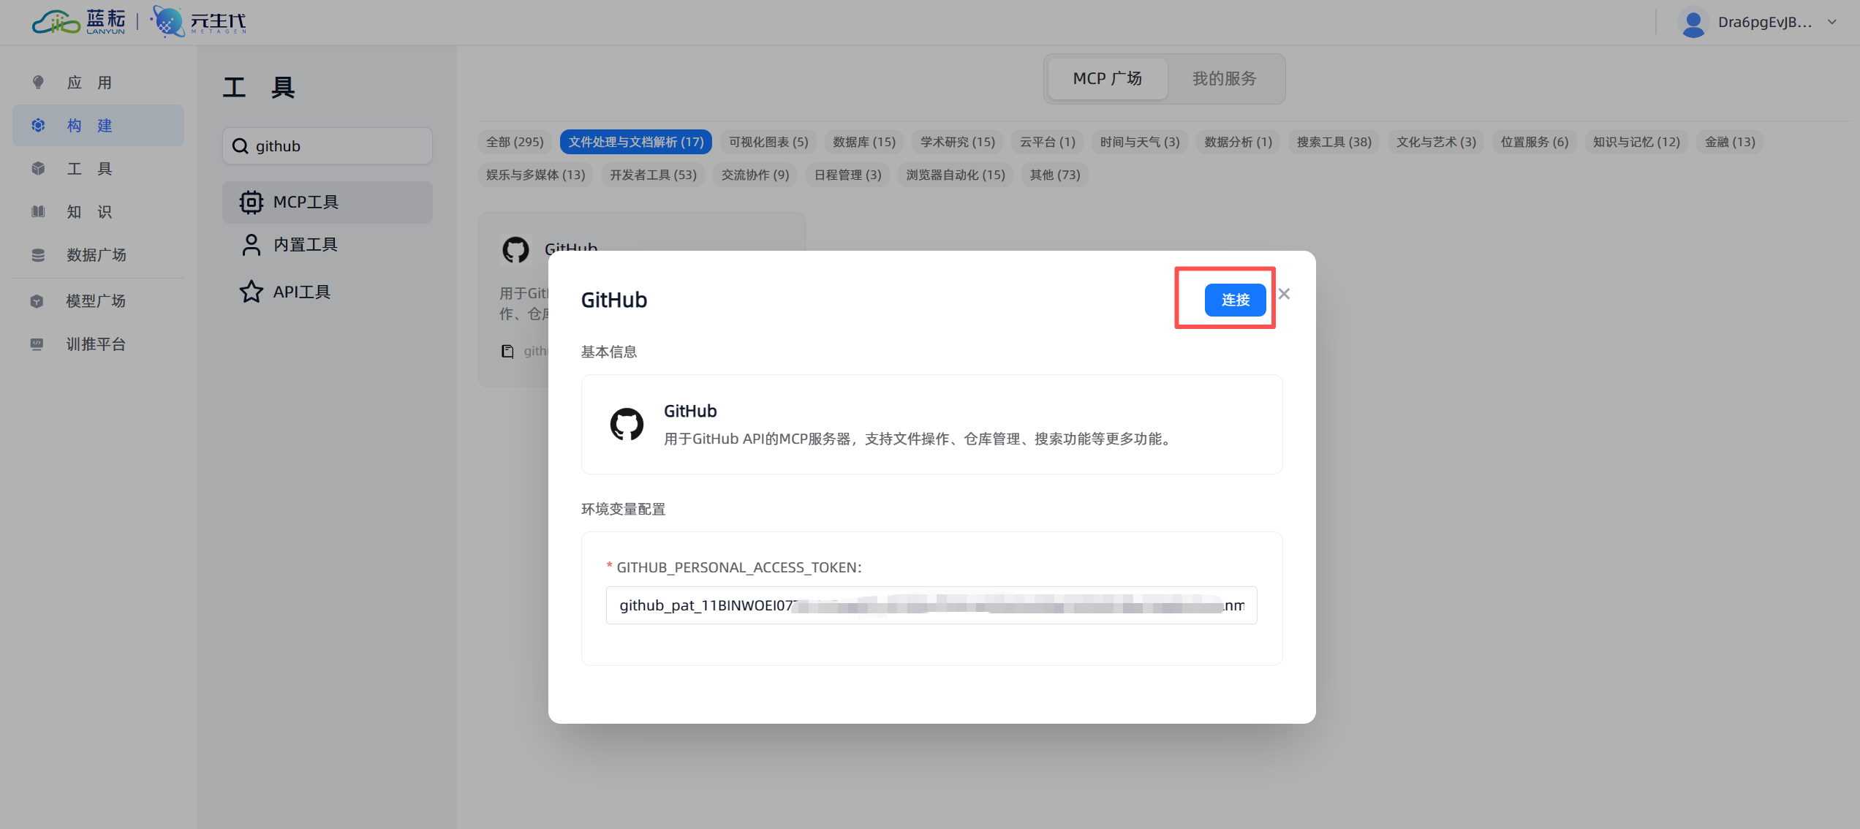Expand the user account dropdown arrow
Screen dimensions: 1860x829
1832,22
